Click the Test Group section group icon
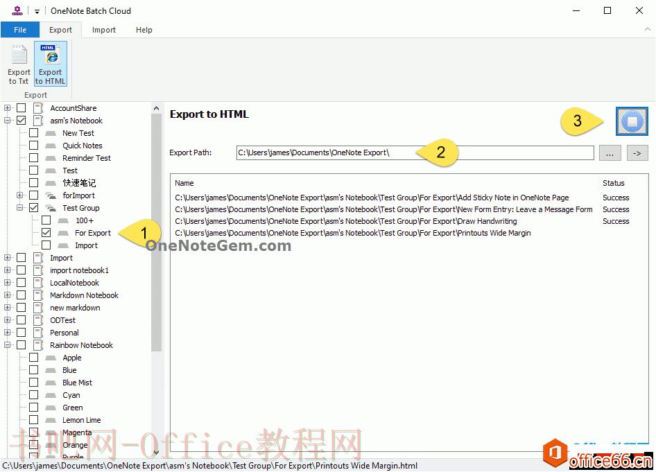 (51, 208)
